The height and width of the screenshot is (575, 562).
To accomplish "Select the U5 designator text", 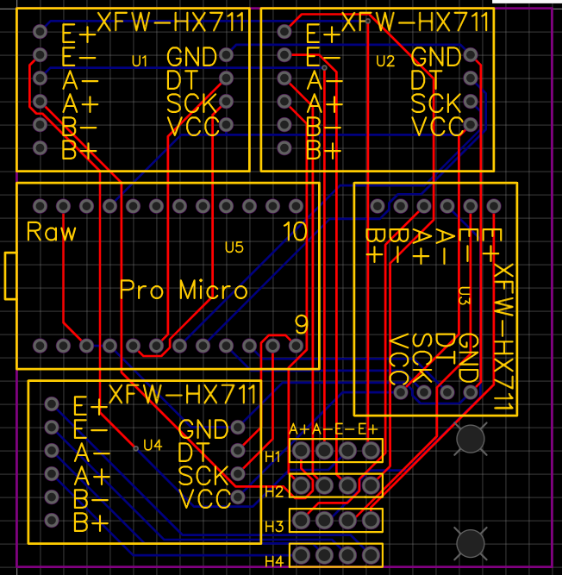I will tap(234, 248).
